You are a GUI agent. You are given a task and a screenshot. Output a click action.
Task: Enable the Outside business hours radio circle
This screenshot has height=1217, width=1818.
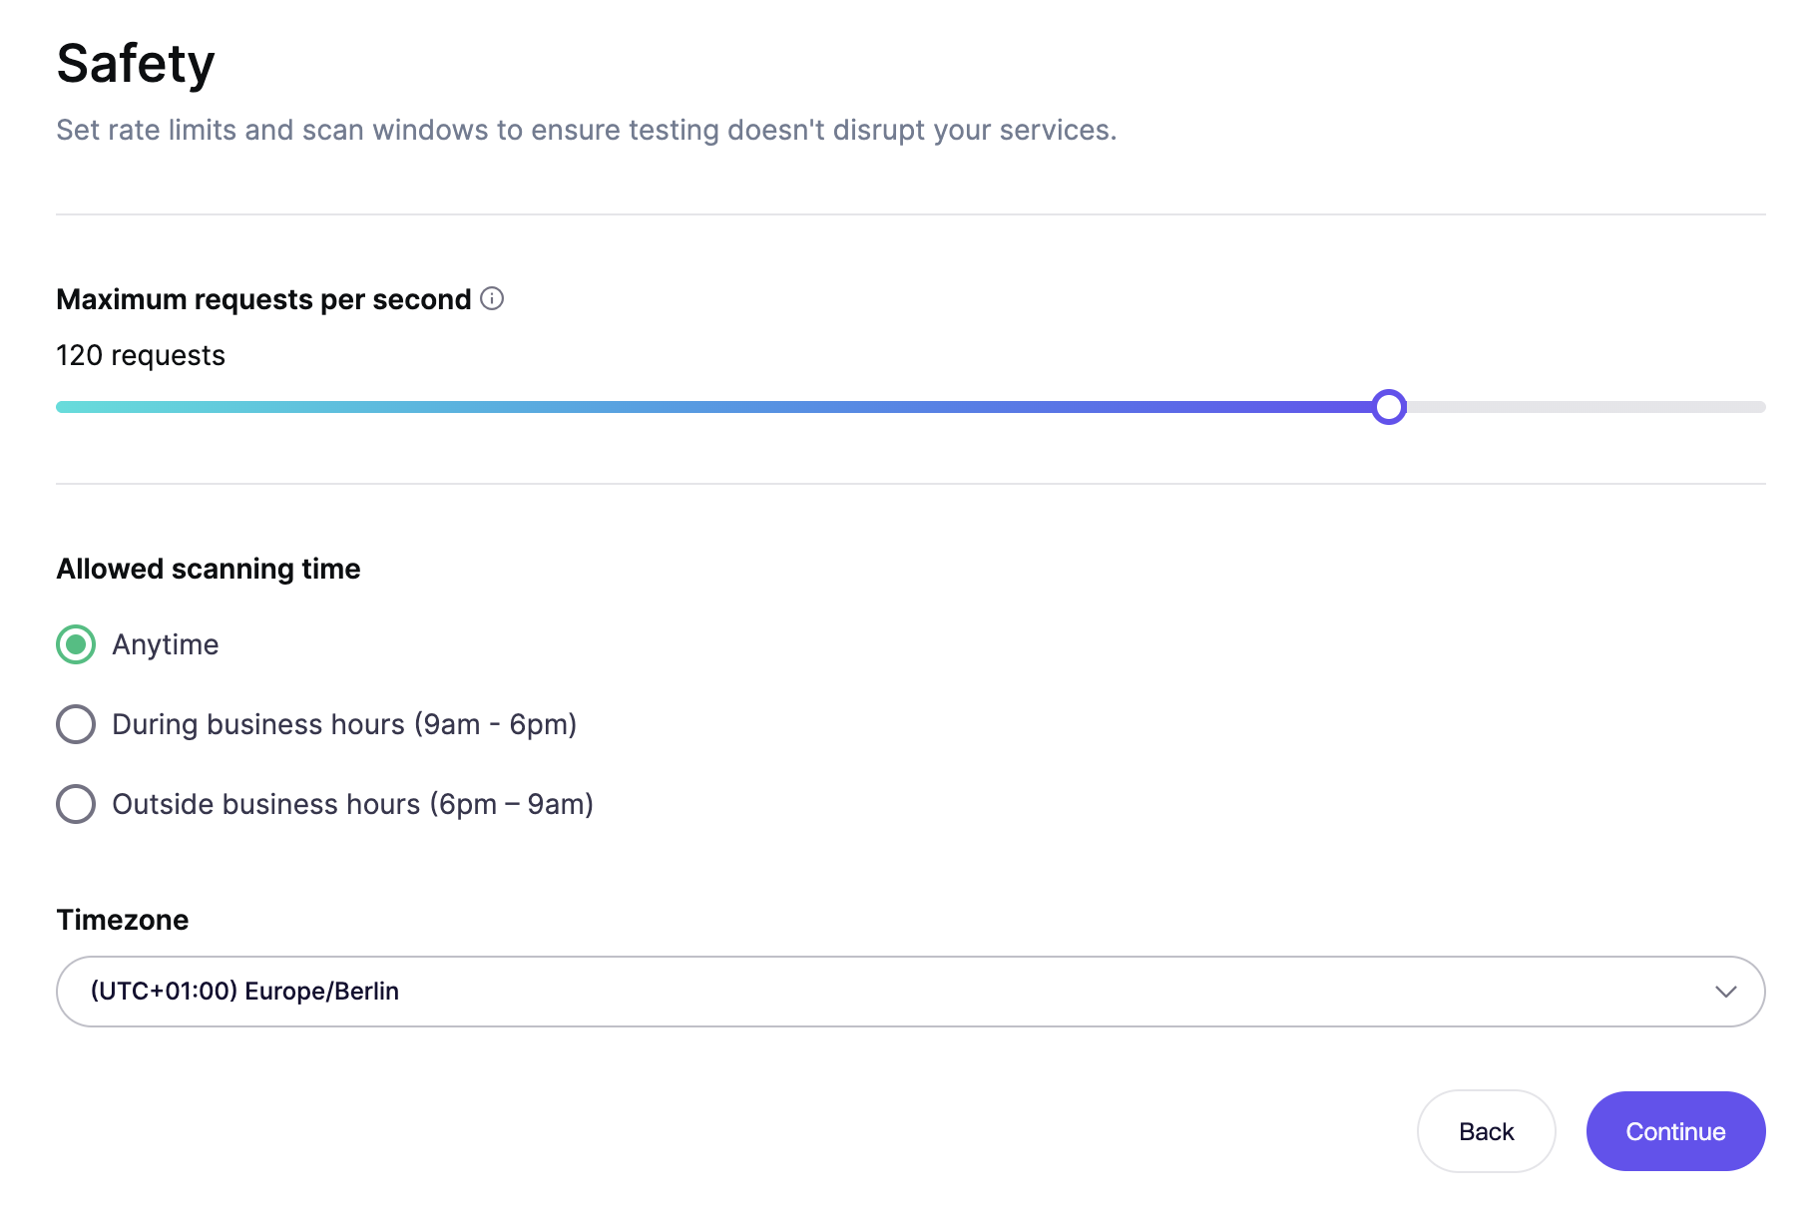coord(76,804)
